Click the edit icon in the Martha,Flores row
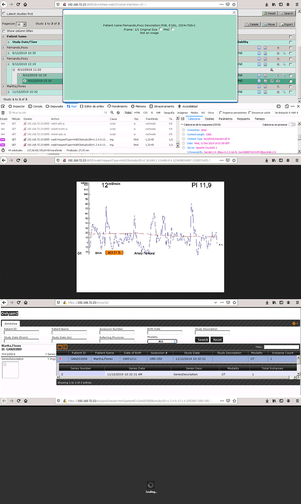The height and width of the screenshot is (504, 301). tap(266, 87)
